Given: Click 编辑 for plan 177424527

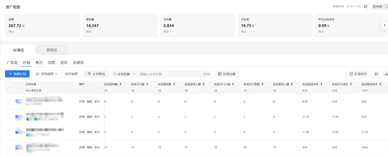Looking at the screenshot, I should pyautogui.click(x=89, y=132).
